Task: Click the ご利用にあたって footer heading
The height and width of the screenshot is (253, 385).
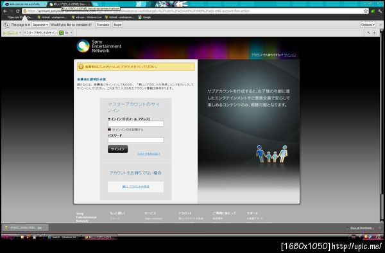Action: click(x=224, y=213)
